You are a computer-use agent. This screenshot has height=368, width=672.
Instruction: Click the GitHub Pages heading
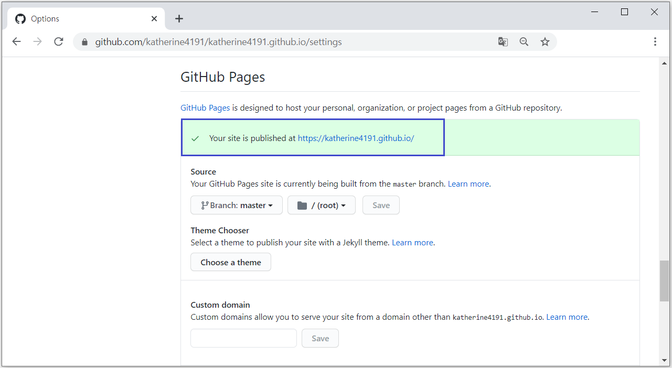click(x=223, y=78)
